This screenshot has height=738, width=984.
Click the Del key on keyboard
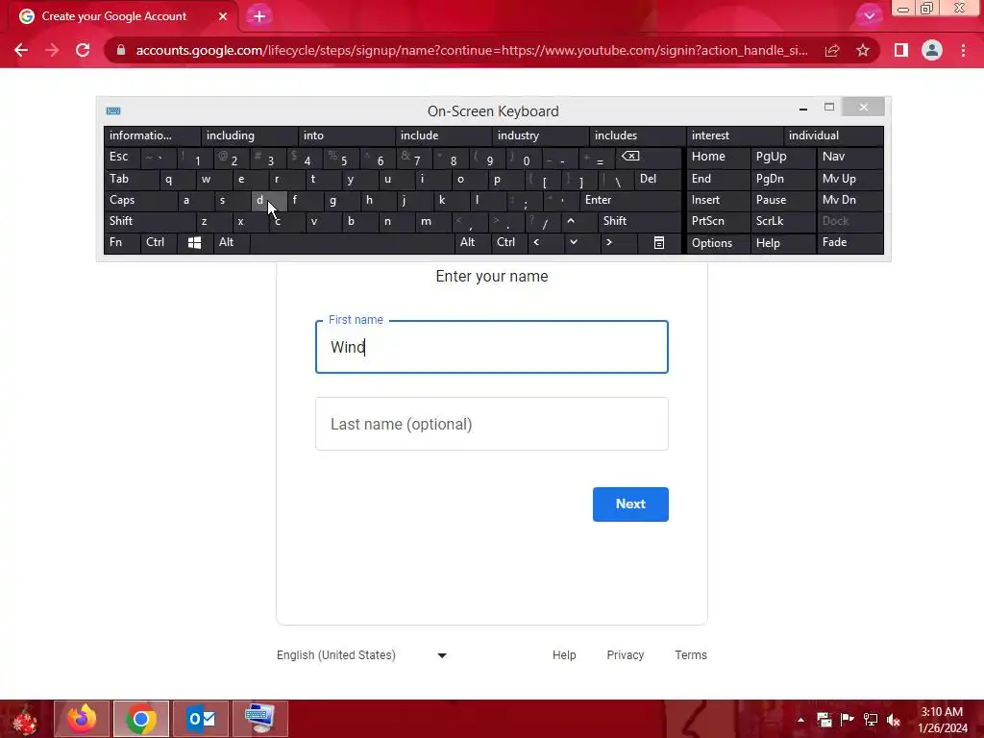pyautogui.click(x=657, y=179)
